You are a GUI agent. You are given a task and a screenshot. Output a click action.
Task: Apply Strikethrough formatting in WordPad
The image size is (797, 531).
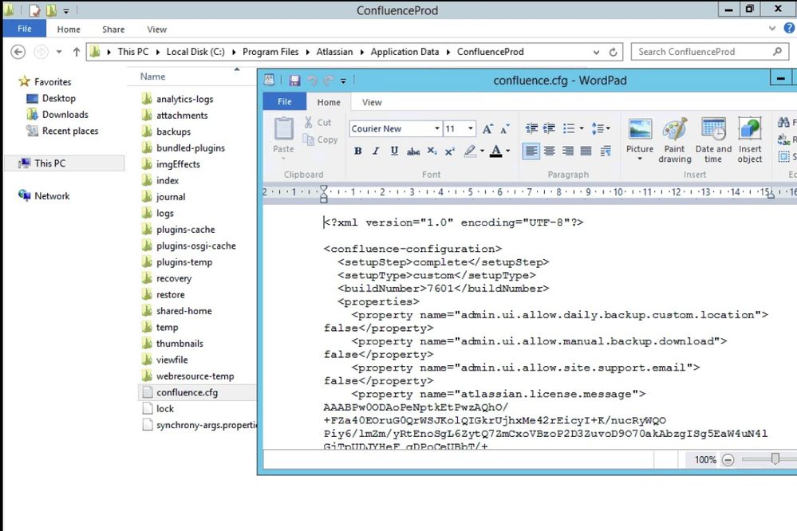(412, 151)
